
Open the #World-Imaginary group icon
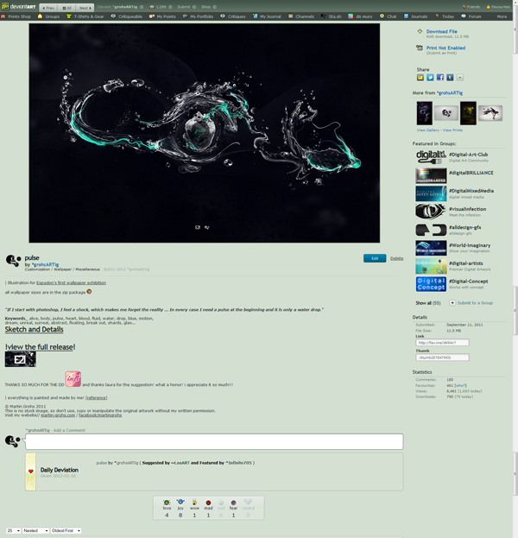431,248
